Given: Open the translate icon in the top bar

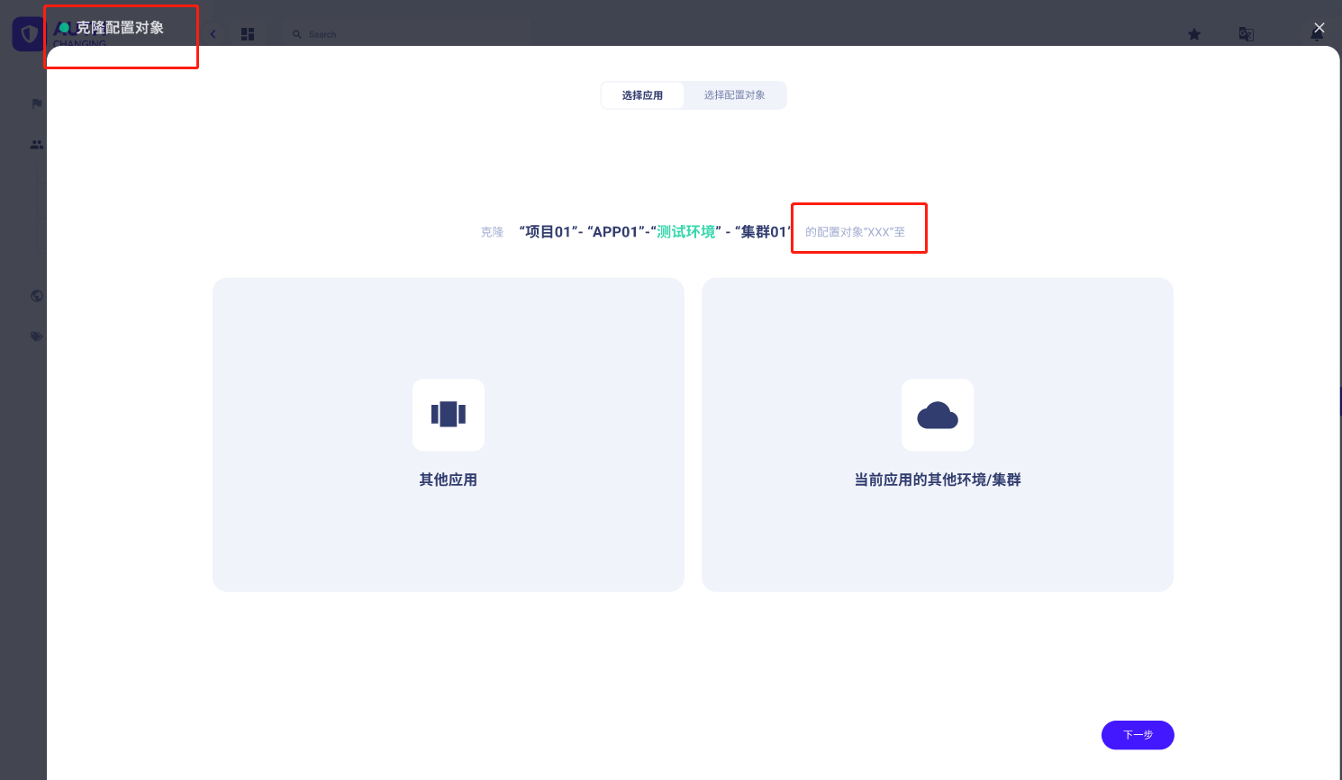Looking at the screenshot, I should [1246, 33].
